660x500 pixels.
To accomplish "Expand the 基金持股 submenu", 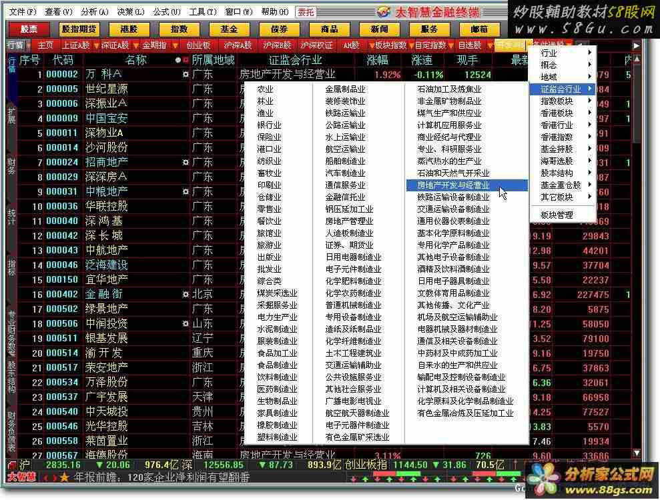I will (x=563, y=149).
